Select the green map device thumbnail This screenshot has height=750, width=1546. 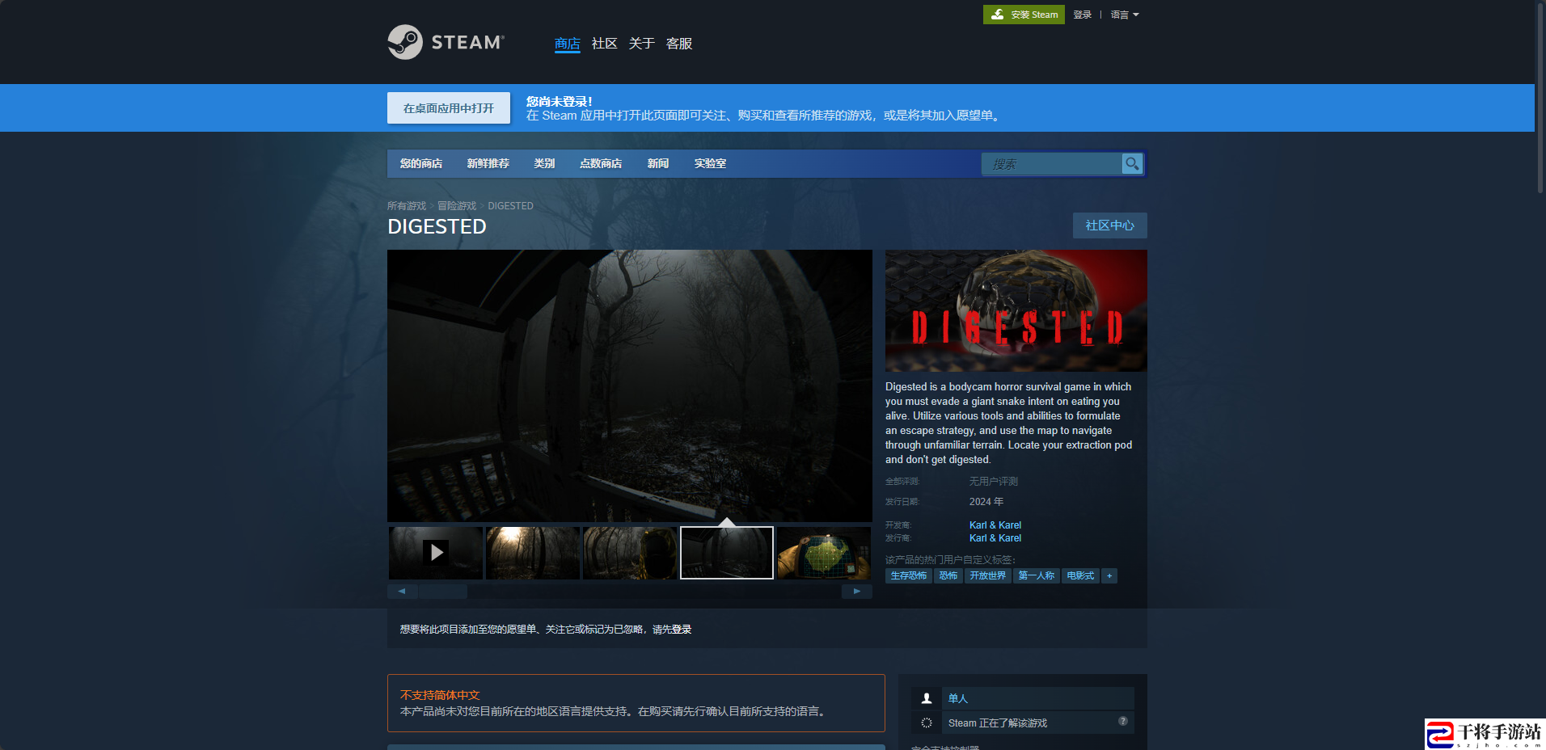tap(824, 553)
